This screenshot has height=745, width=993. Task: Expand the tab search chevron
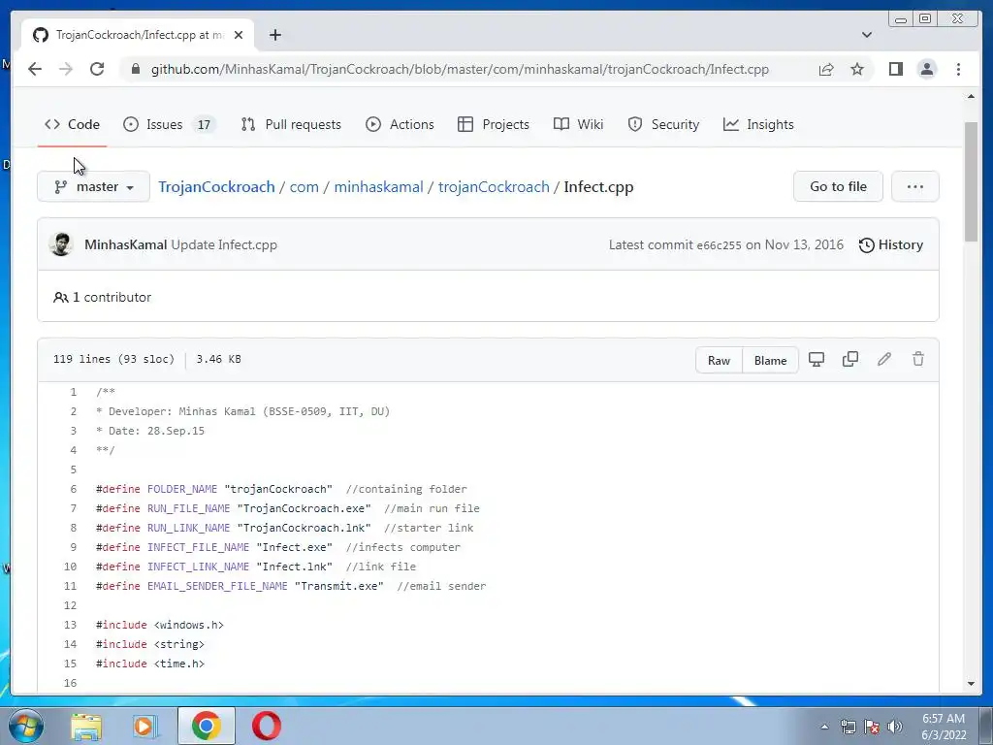click(866, 35)
